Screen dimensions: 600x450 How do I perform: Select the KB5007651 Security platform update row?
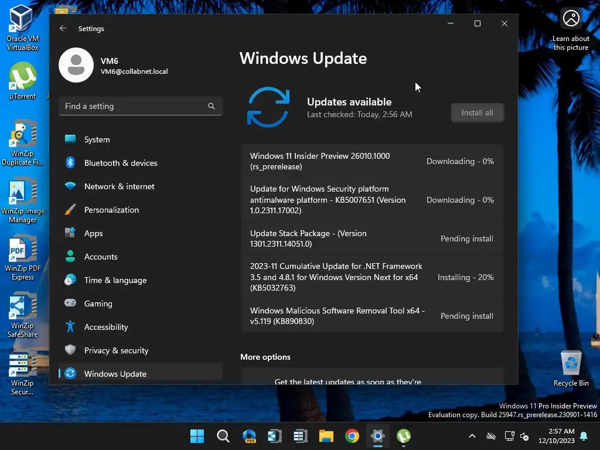[372, 200]
